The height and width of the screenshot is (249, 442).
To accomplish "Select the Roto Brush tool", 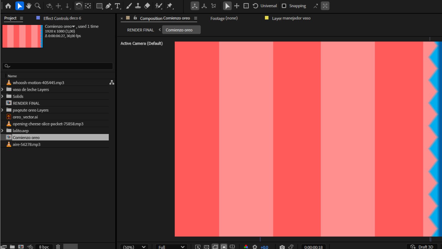I will pyautogui.click(x=159, y=6).
